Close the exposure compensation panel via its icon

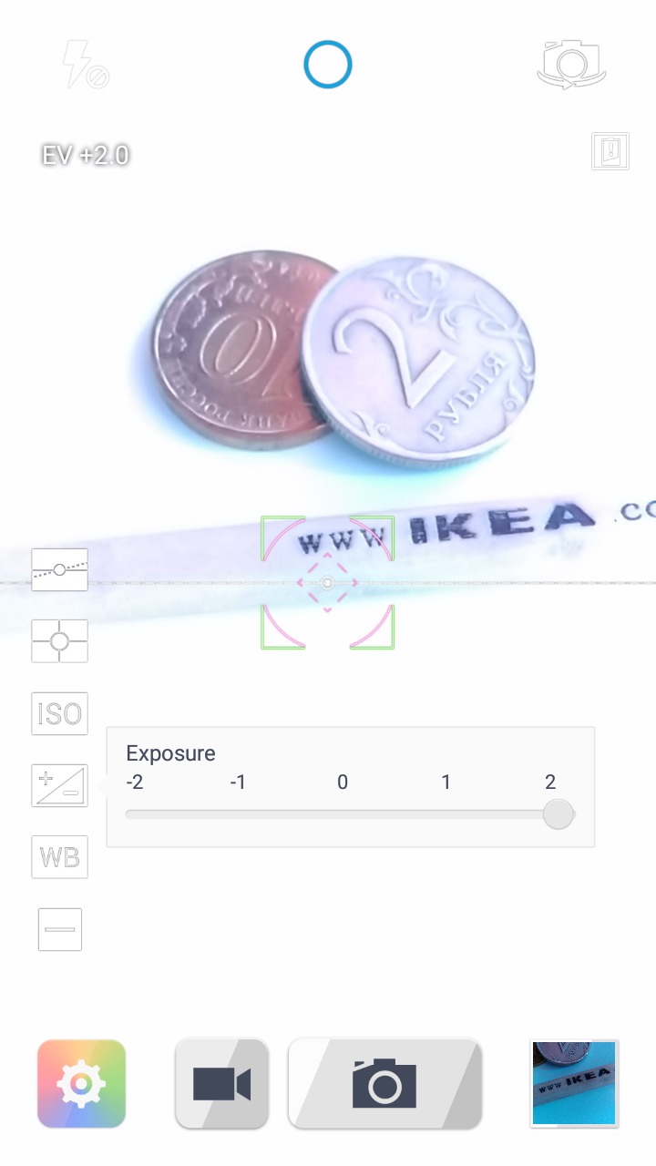[60, 785]
